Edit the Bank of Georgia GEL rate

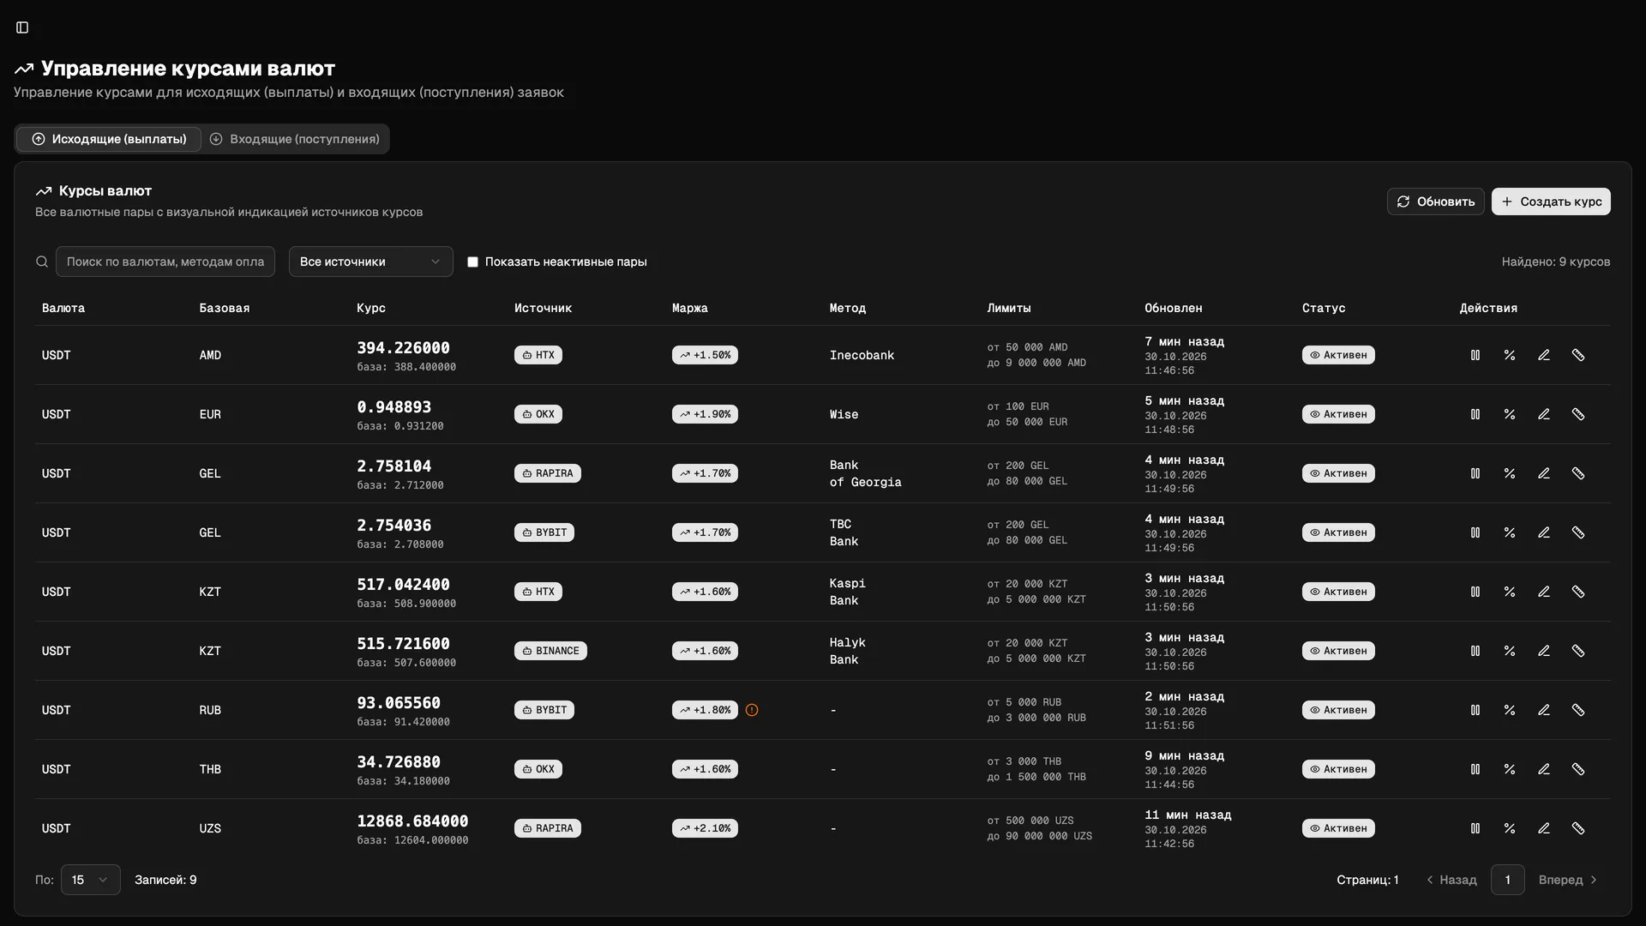[x=1544, y=473]
